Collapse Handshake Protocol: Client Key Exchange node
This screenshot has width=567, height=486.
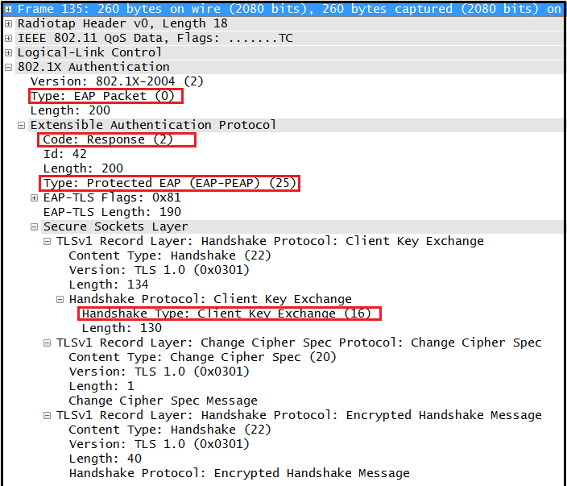coord(60,299)
